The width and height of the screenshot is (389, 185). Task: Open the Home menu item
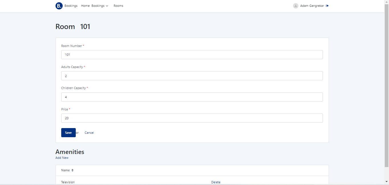tap(85, 6)
